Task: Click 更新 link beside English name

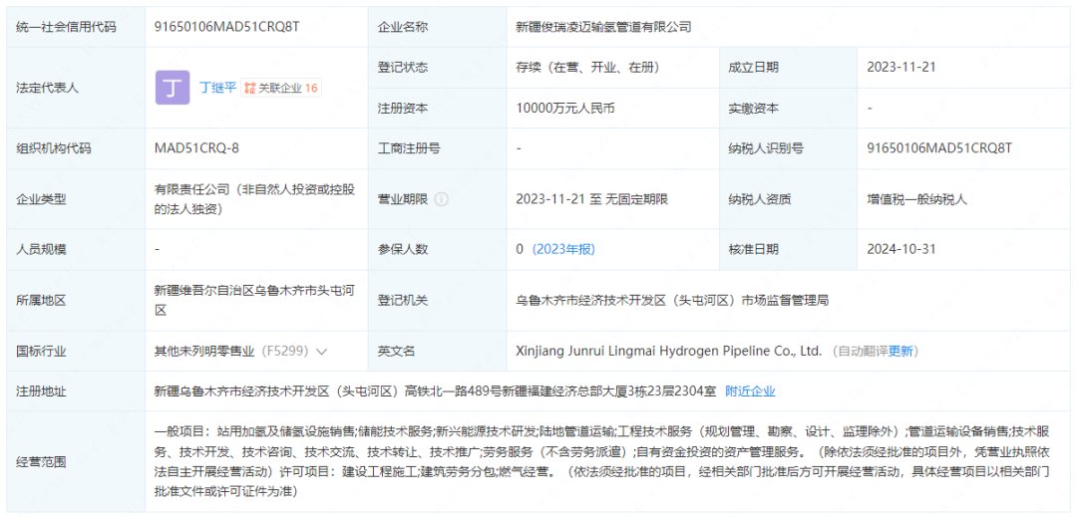Action: (x=900, y=351)
